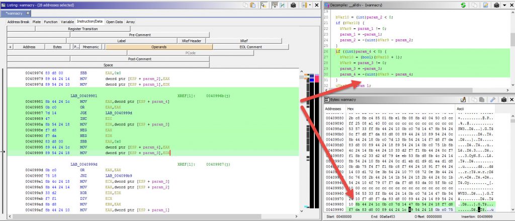Click the Operands field button
The image size is (515, 221).
coord(159,47)
